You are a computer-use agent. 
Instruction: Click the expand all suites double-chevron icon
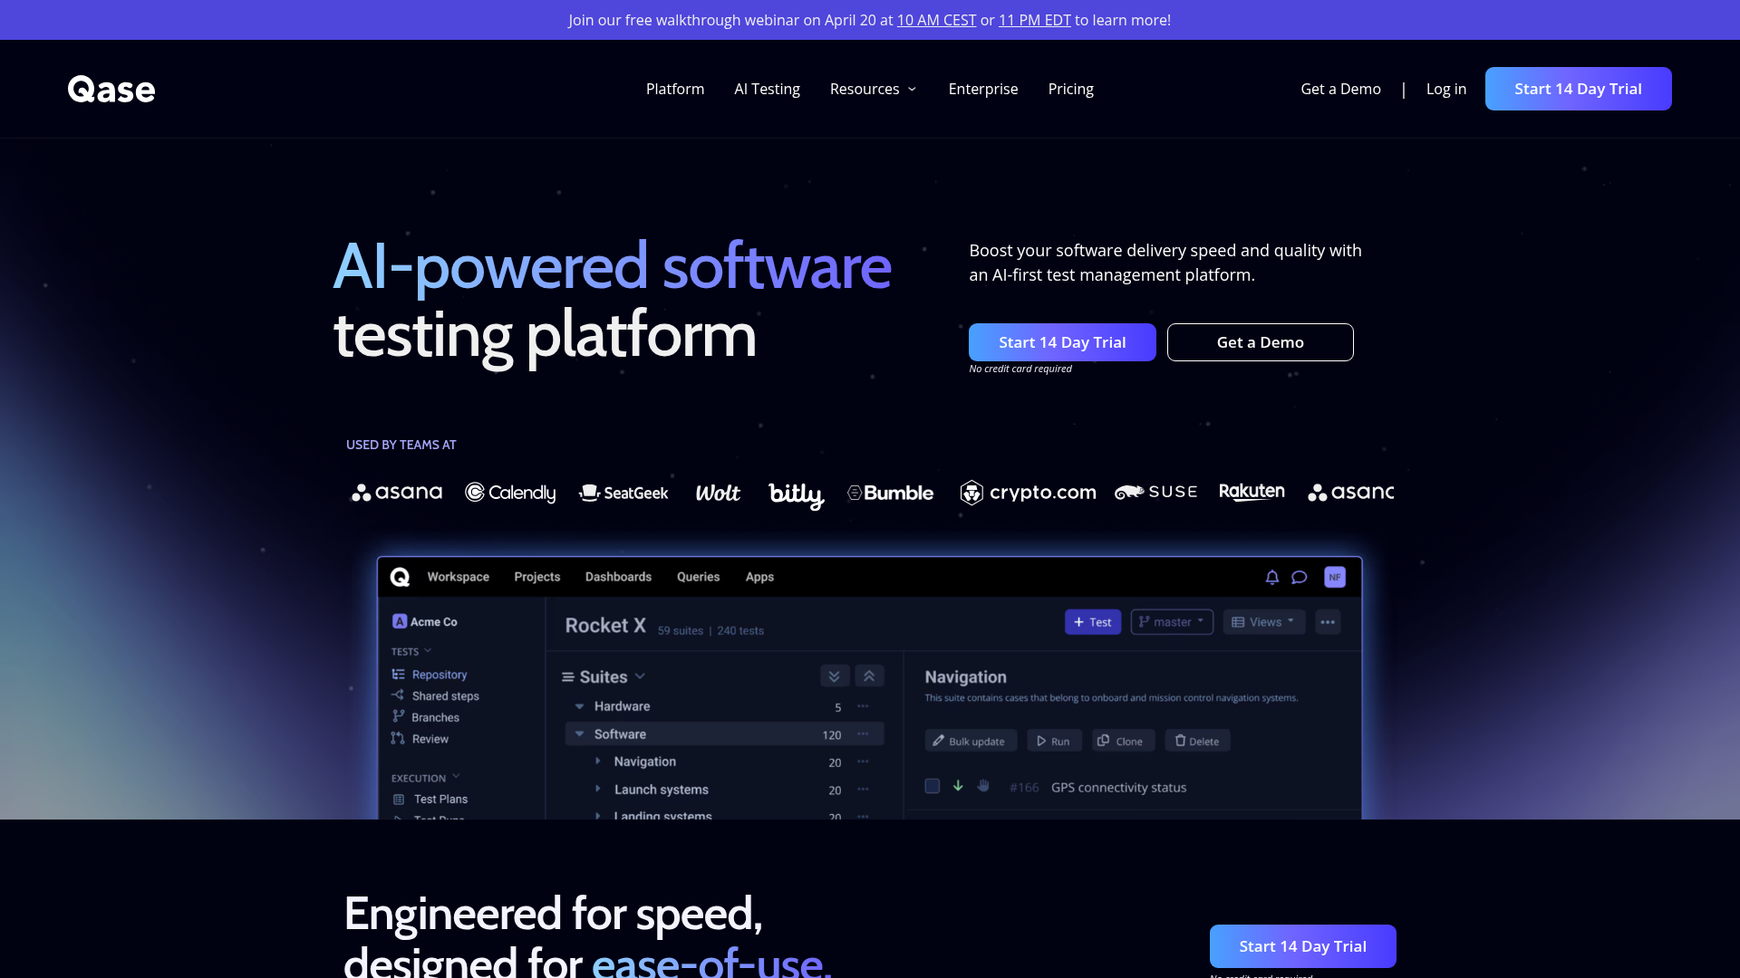point(835,676)
